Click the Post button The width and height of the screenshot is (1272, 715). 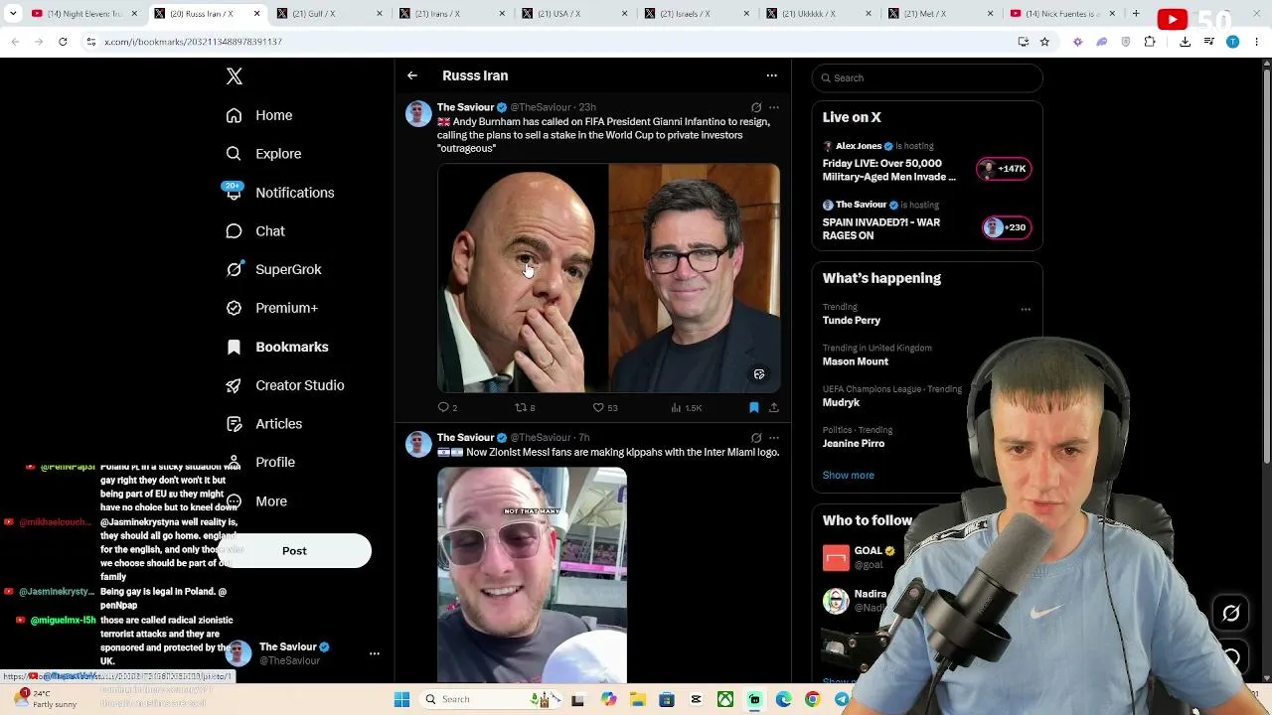click(x=294, y=551)
